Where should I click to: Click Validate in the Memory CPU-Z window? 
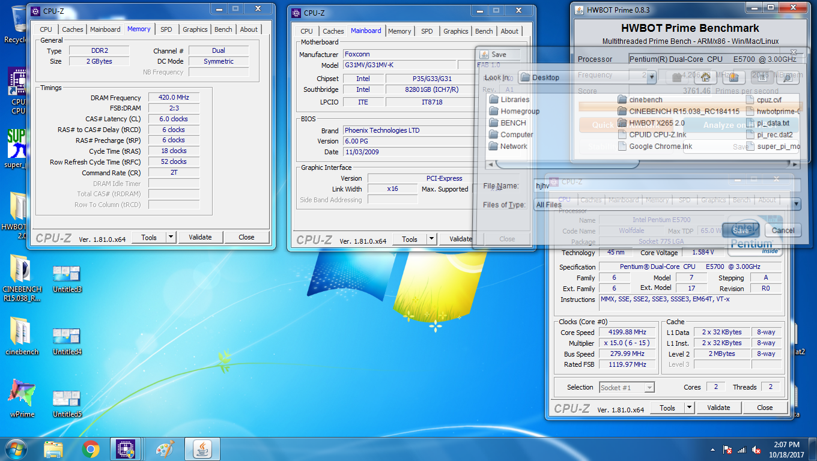pos(200,237)
